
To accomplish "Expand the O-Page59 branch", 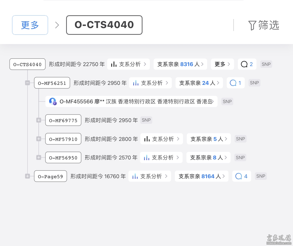I will click(x=28, y=176).
